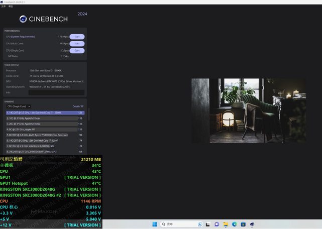Open the chat app in the taskbar

217,224
